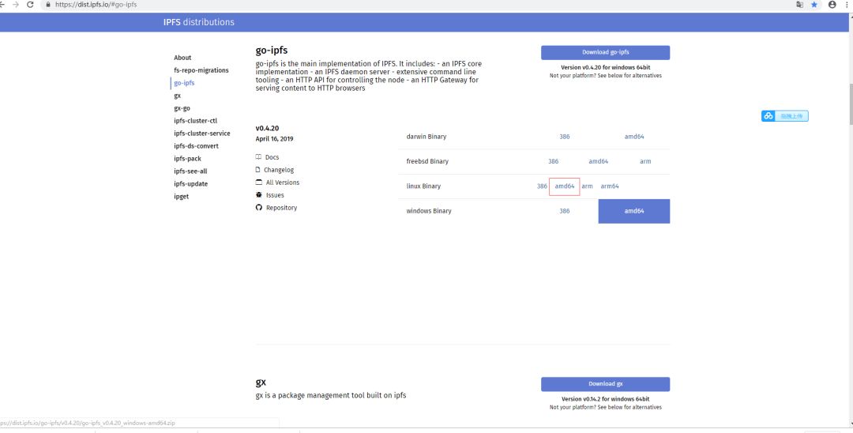The height and width of the screenshot is (433, 853).
Task: Open the translate page icon
Action: [x=799, y=5]
